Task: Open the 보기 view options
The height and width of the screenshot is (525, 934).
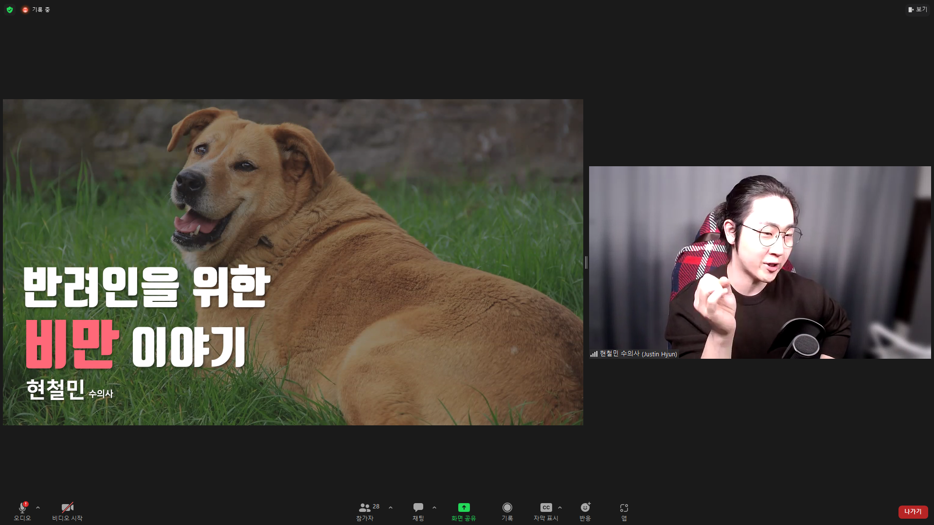Action: (x=917, y=9)
